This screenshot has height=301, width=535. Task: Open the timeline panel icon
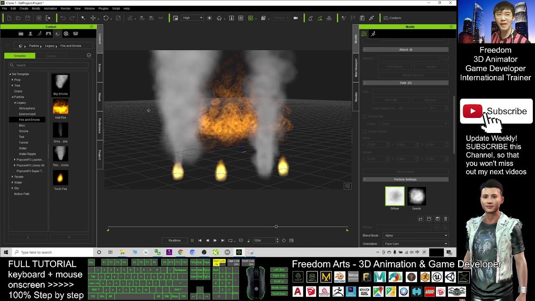[x=291, y=240]
